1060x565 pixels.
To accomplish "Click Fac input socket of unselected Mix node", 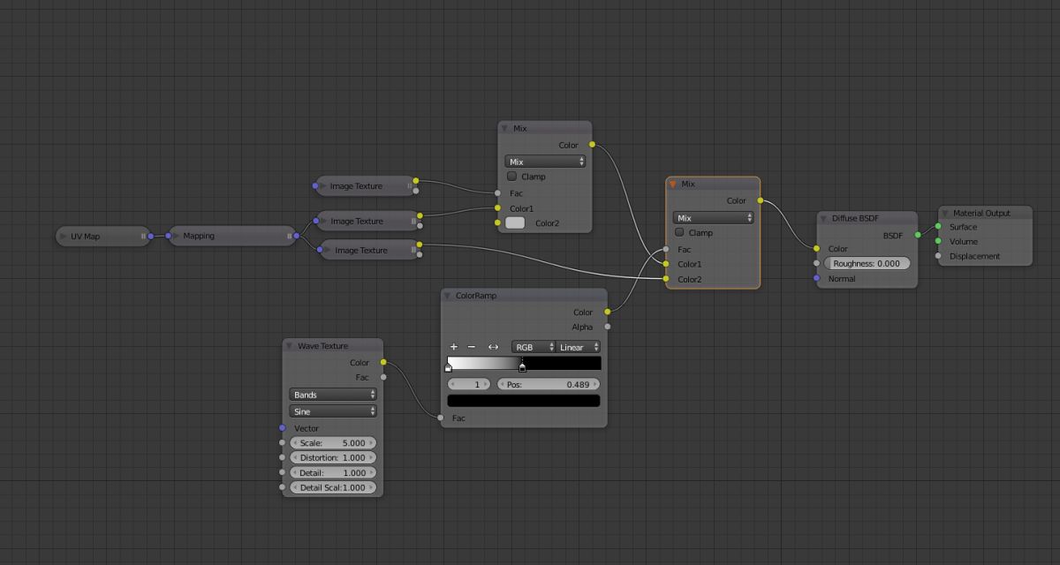I will tap(498, 193).
